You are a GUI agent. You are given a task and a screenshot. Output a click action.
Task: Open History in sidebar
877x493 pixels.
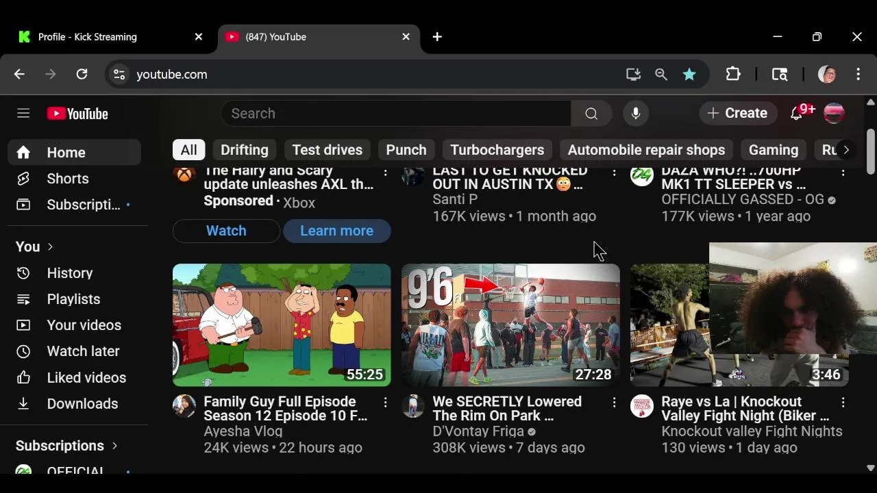74,273
